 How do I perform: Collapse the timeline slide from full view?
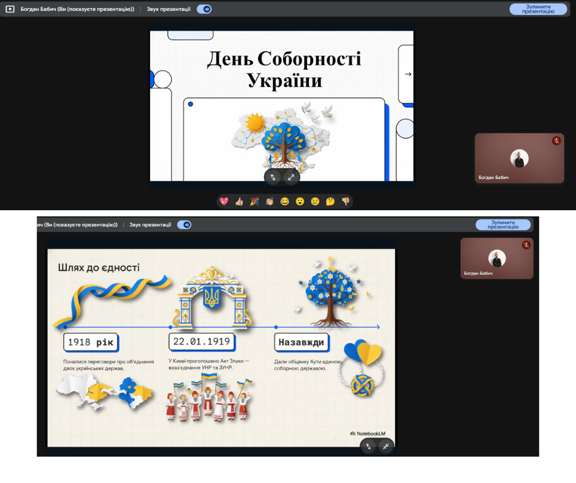tap(385, 447)
